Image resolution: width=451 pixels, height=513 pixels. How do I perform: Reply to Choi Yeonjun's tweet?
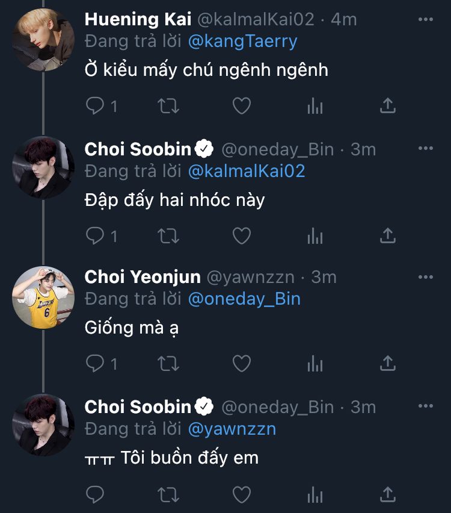point(96,364)
